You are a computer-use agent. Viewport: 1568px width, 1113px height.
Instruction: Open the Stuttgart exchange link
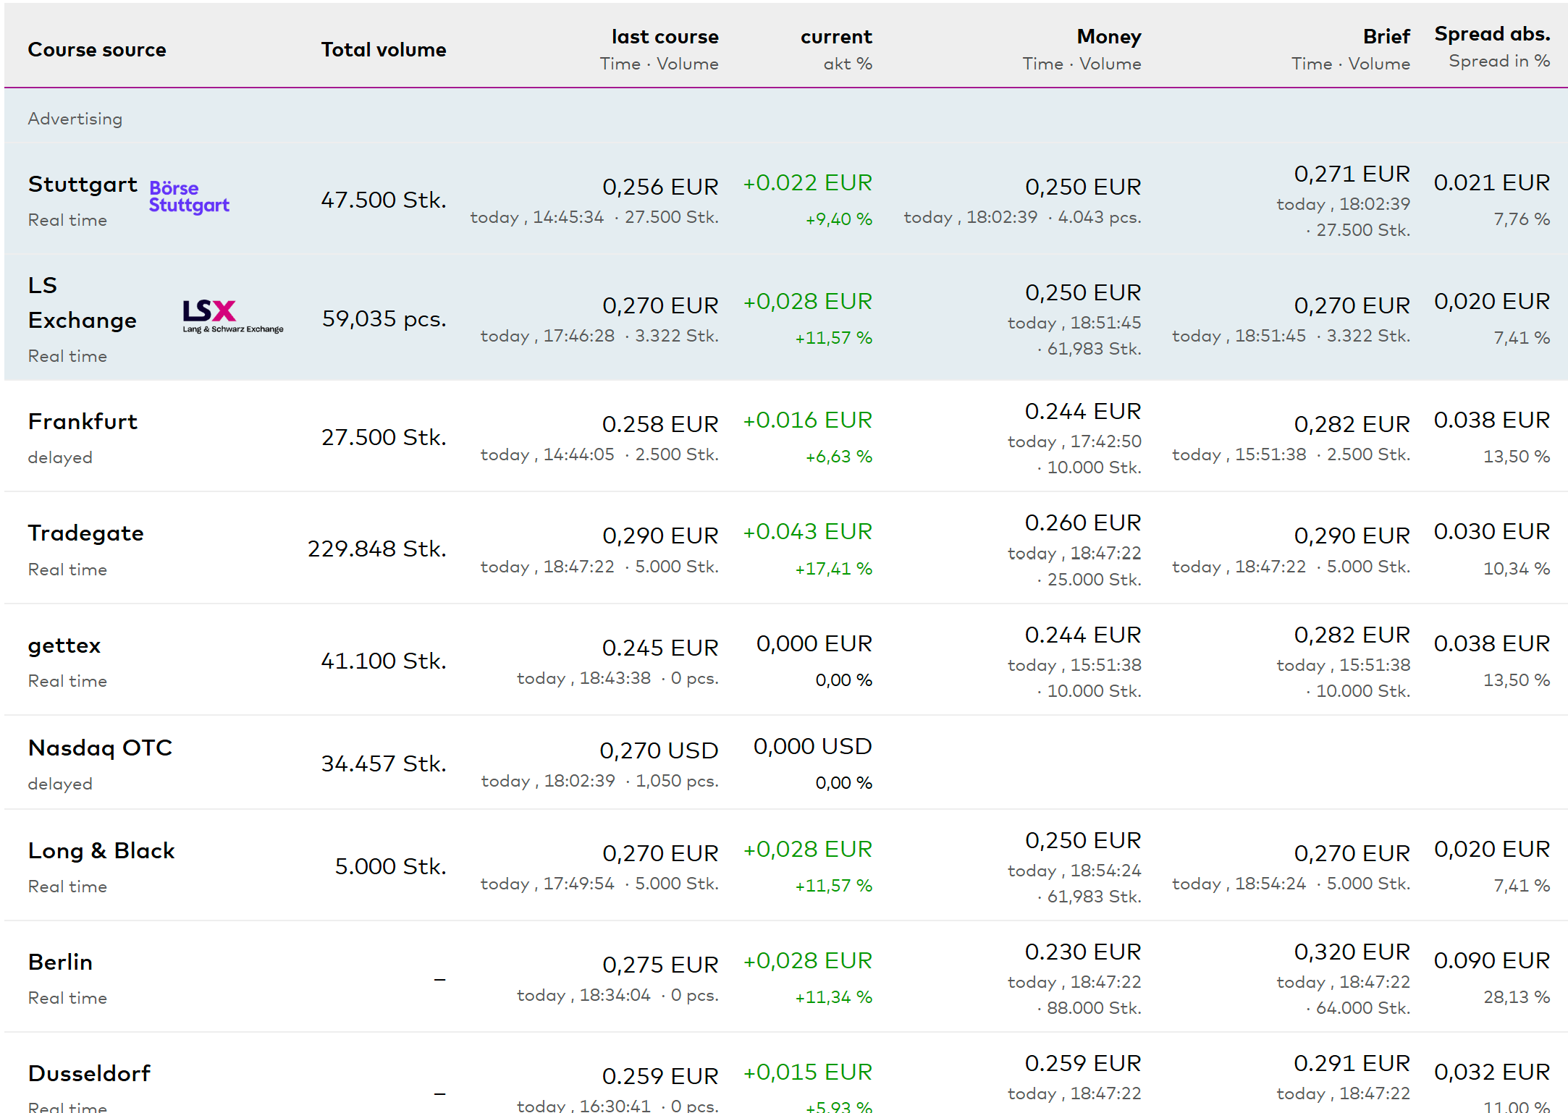(x=83, y=185)
